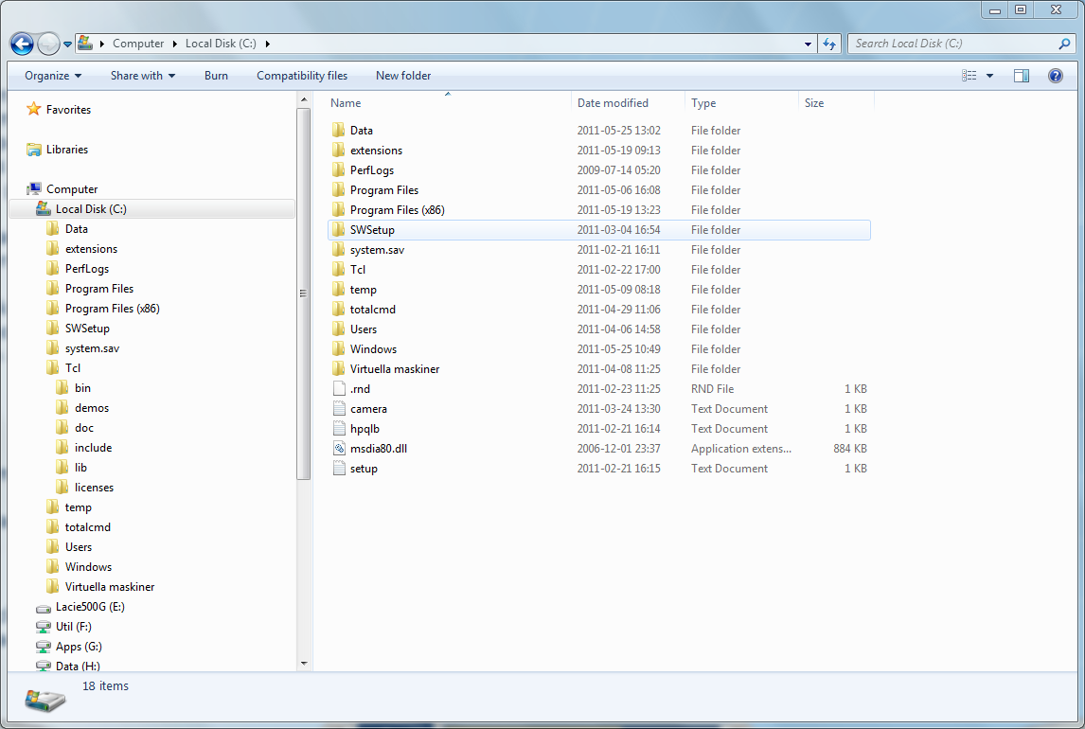Open the Organize dropdown menu

[x=53, y=76]
